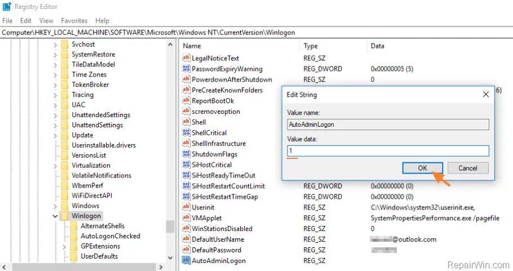Cancel the Edit String dialog
The image size is (513, 271).
pyautogui.click(x=468, y=168)
